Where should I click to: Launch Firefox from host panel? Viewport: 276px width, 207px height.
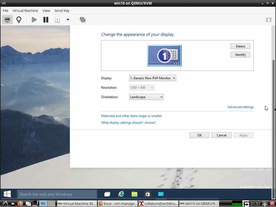point(20,204)
